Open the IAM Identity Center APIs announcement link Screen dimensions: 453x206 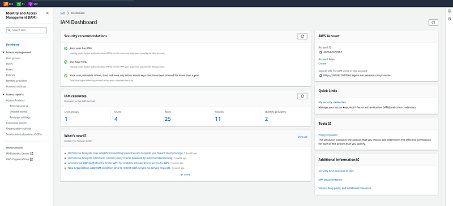pyautogui.click(x=118, y=163)
